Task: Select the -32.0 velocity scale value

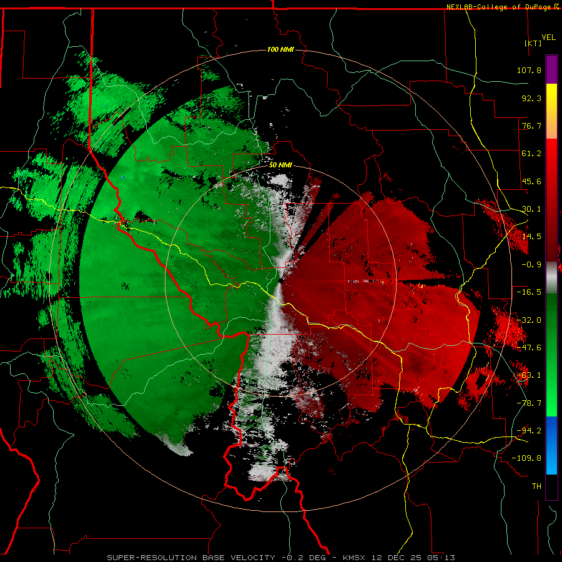Action: pyautogui.click(x=529, y=320)
